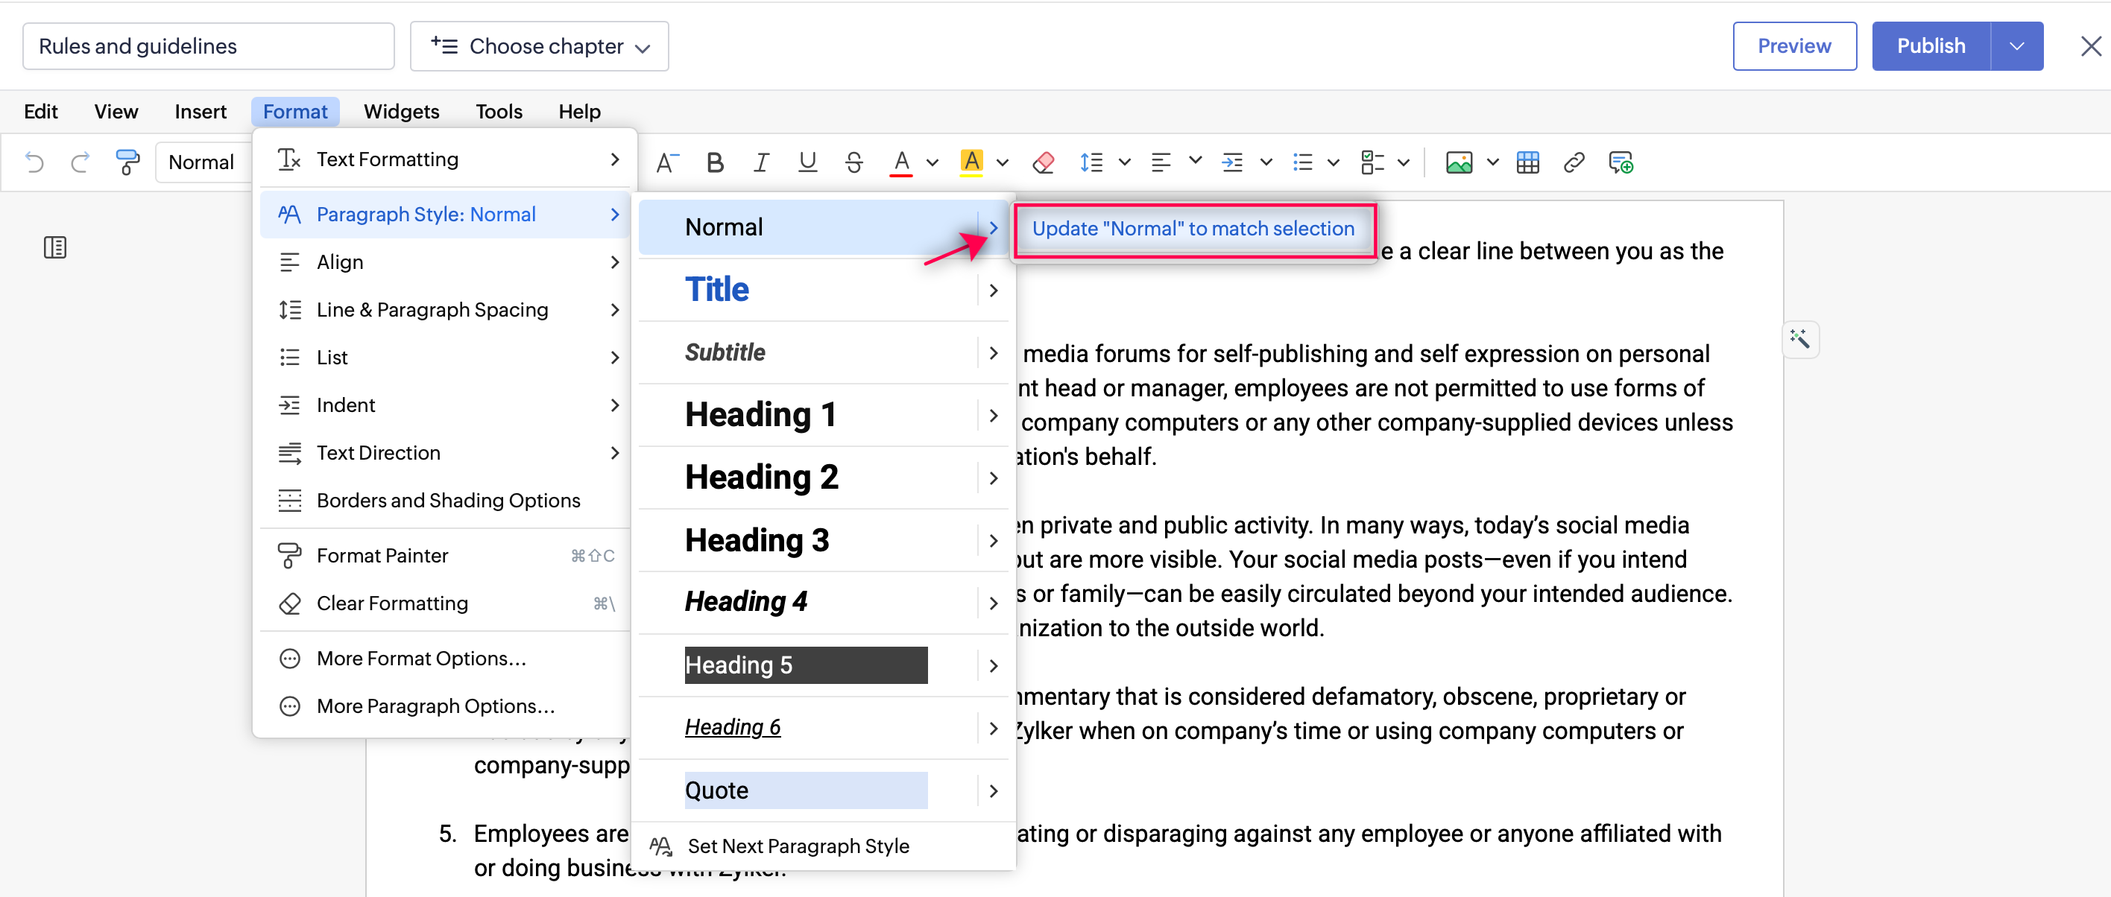Click the Rules and guidelines title field
2111x897 pixels.
pos(208,47)
